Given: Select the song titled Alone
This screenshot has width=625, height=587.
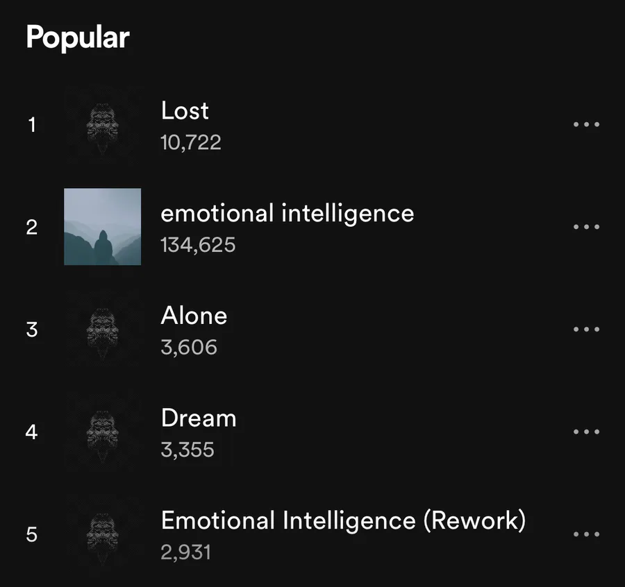Looking at the screenshot, I should (194, 316).
